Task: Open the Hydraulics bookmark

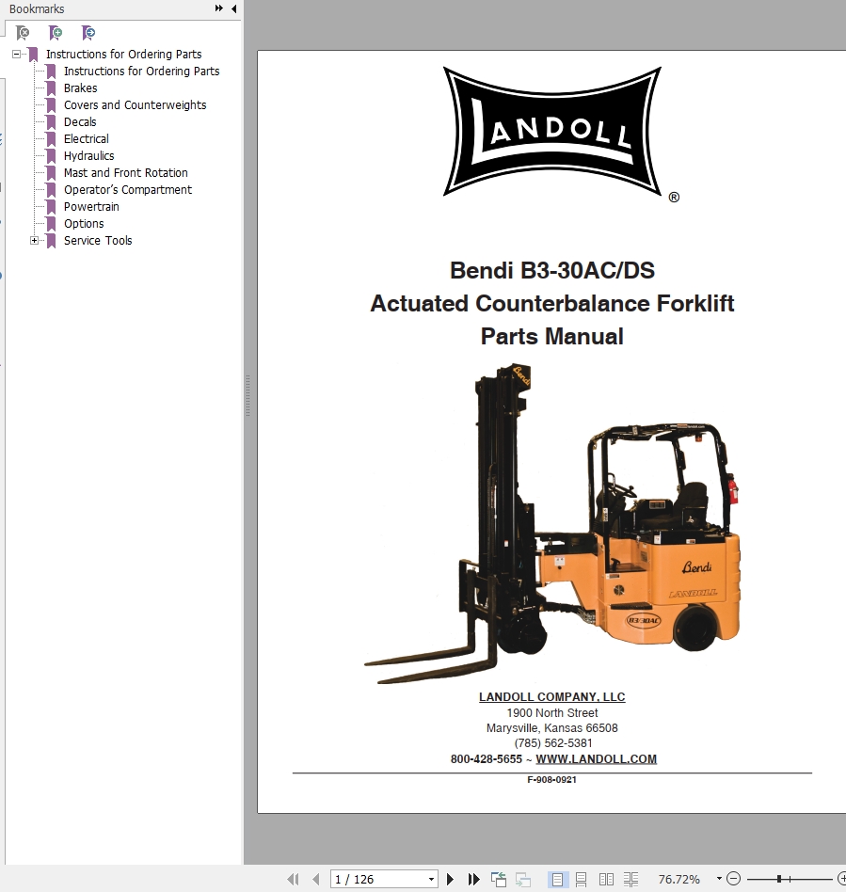Action: click(x=88, y=156)
